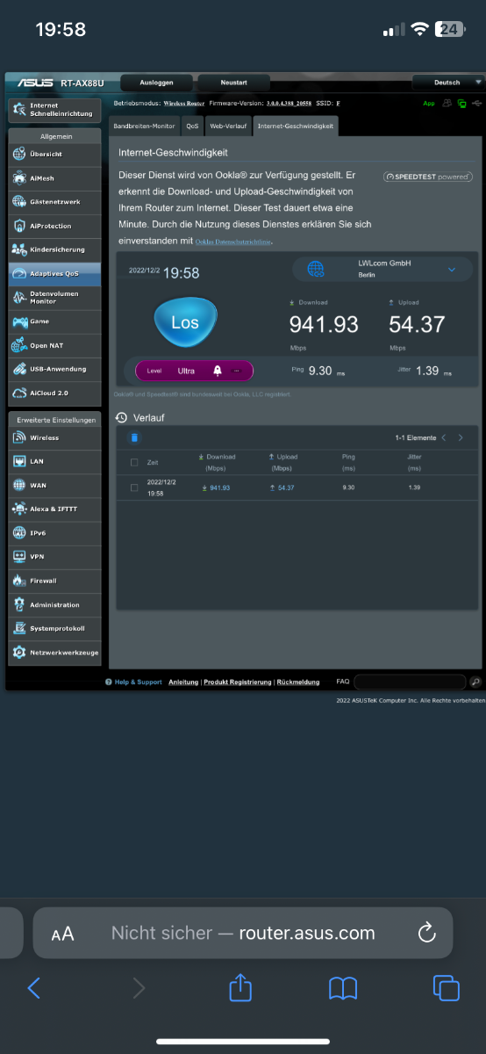The width and height of the screenshot is (486, 1054).
Task: Tap Safari back arrow
Action: click(33, 988)
